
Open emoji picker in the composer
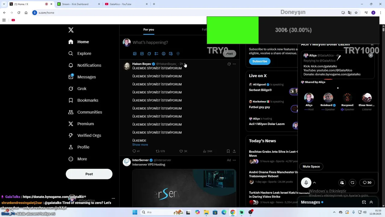click(164, 54)
